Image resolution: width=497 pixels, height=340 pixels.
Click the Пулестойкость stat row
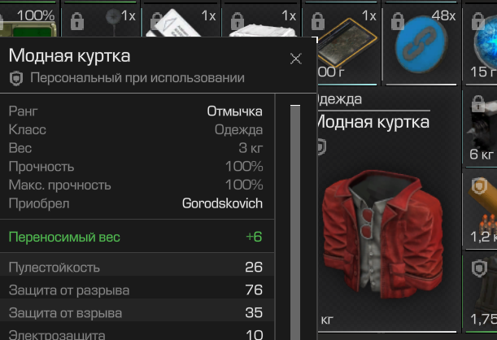coord(137,267)
